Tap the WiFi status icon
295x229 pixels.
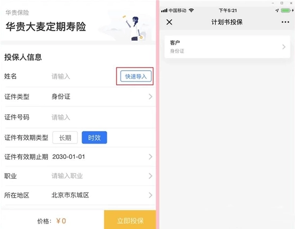click(x=191, y=10)
